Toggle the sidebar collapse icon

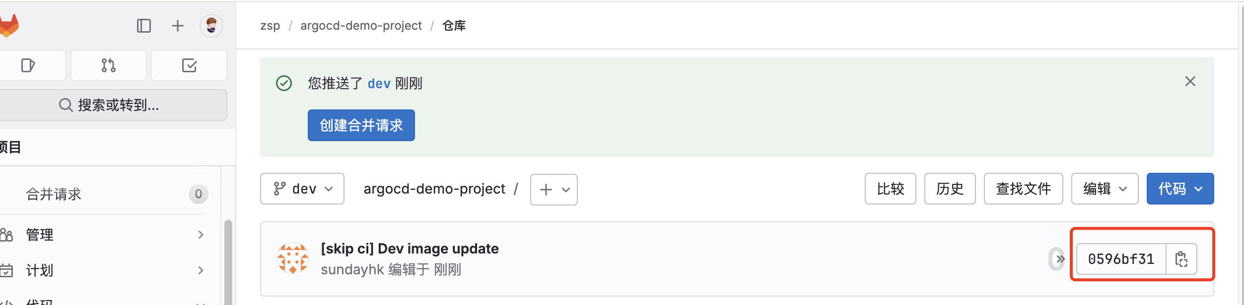click(x=144, y=26)
